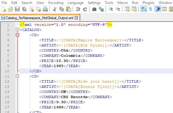Undo the last edit with the Undo arrow

coord(78,9)
